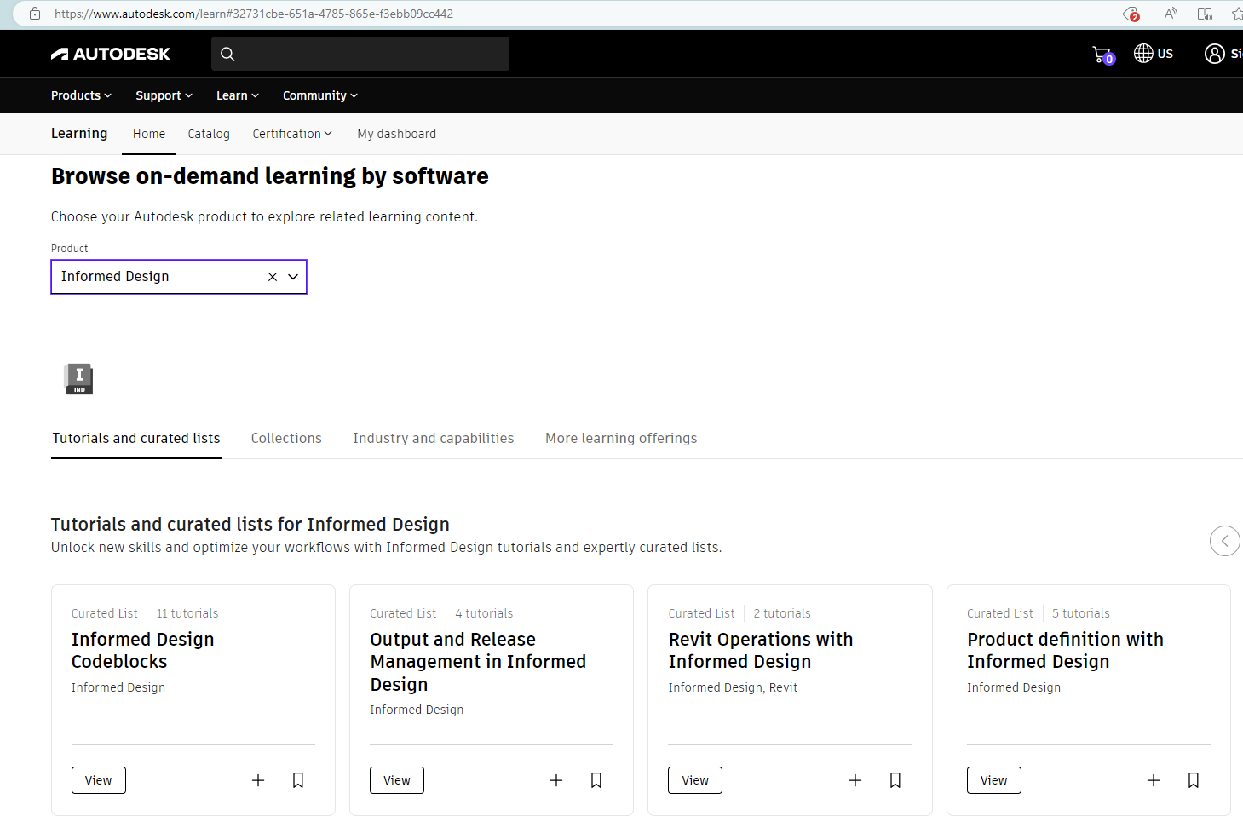Add Informed Design Codeblocks with plus icon

[258, 780]
